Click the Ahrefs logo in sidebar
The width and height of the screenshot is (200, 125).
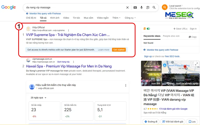click(x=144, y=28)
